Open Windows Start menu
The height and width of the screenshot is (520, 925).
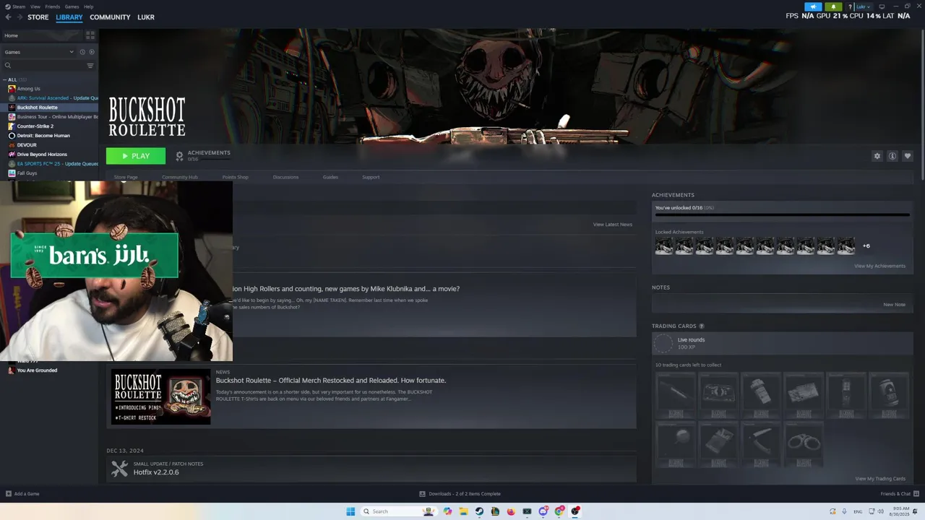point(350,511)
